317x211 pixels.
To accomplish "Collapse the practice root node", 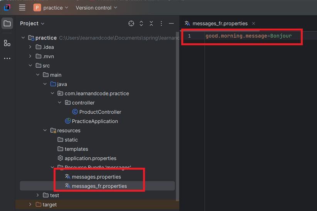I will (23, 37).
